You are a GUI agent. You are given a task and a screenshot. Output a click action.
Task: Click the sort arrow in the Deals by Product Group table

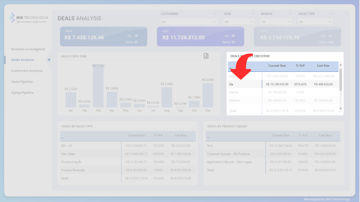pyautogui.click(x=208, y=138)
